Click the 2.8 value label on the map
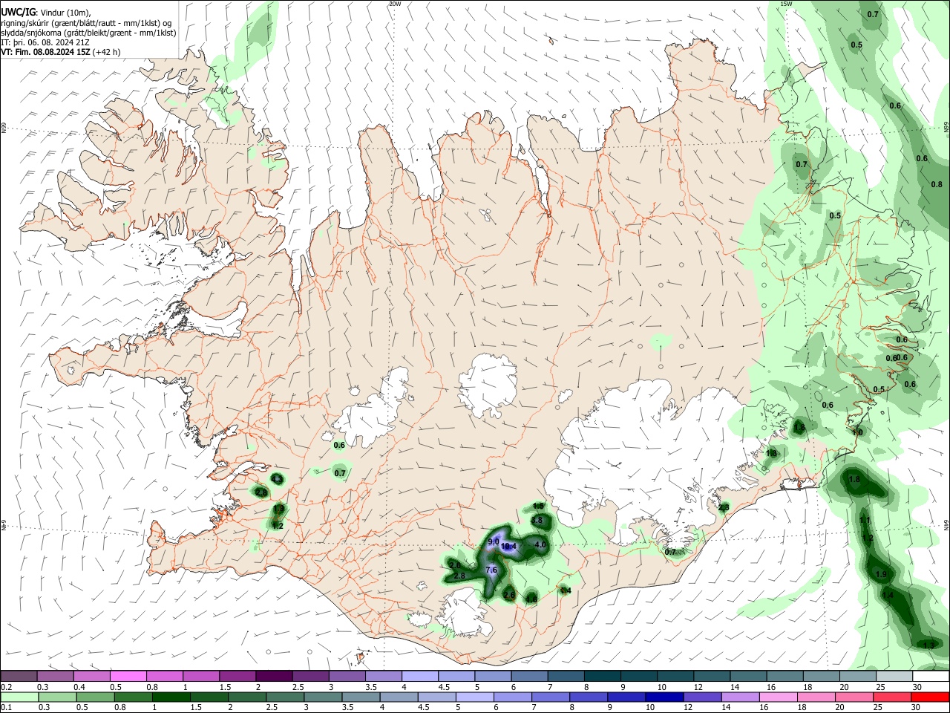Viewport: 950px width, 713px height. tap(459, 576)
